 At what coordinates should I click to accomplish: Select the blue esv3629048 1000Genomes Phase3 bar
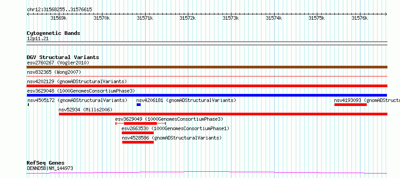coord(207,95)
